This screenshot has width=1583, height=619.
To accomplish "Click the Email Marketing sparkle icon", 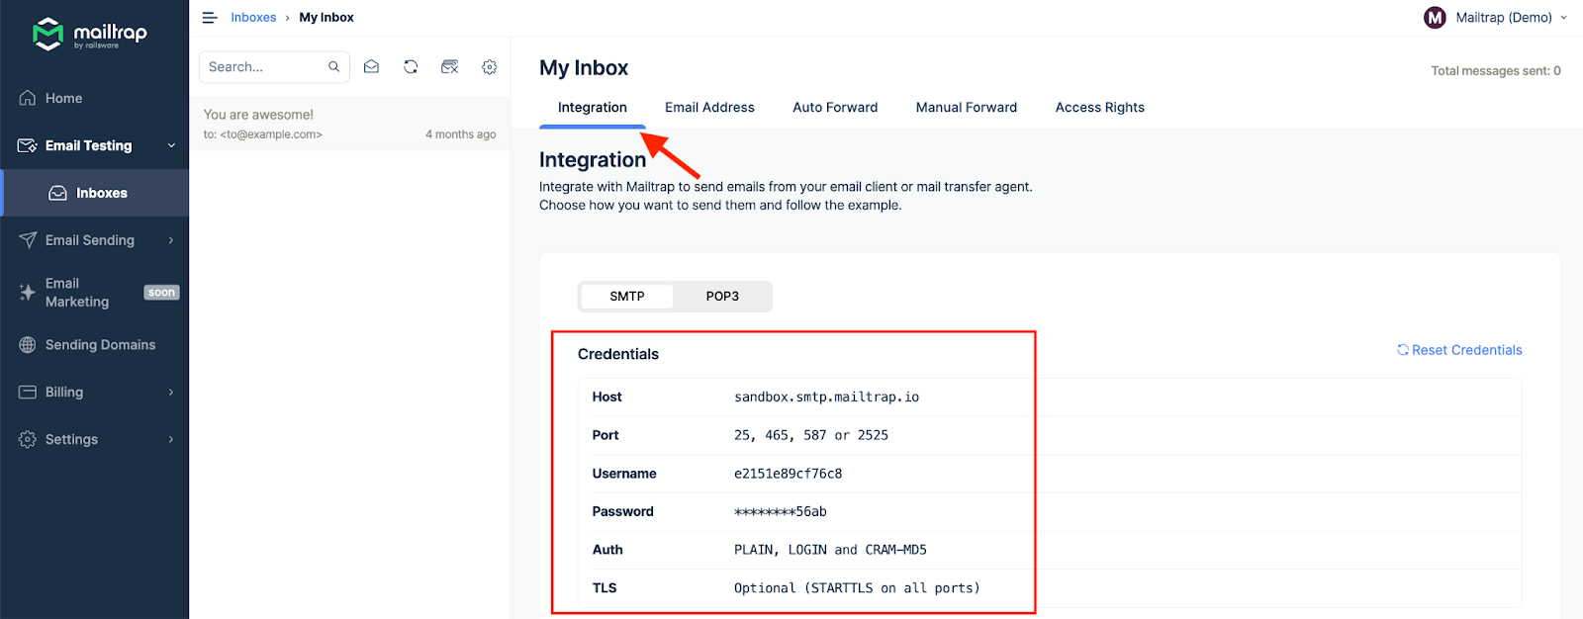I will coord(28,293).
